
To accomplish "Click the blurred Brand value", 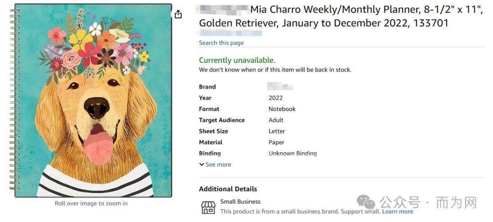I will coord(280,86).
